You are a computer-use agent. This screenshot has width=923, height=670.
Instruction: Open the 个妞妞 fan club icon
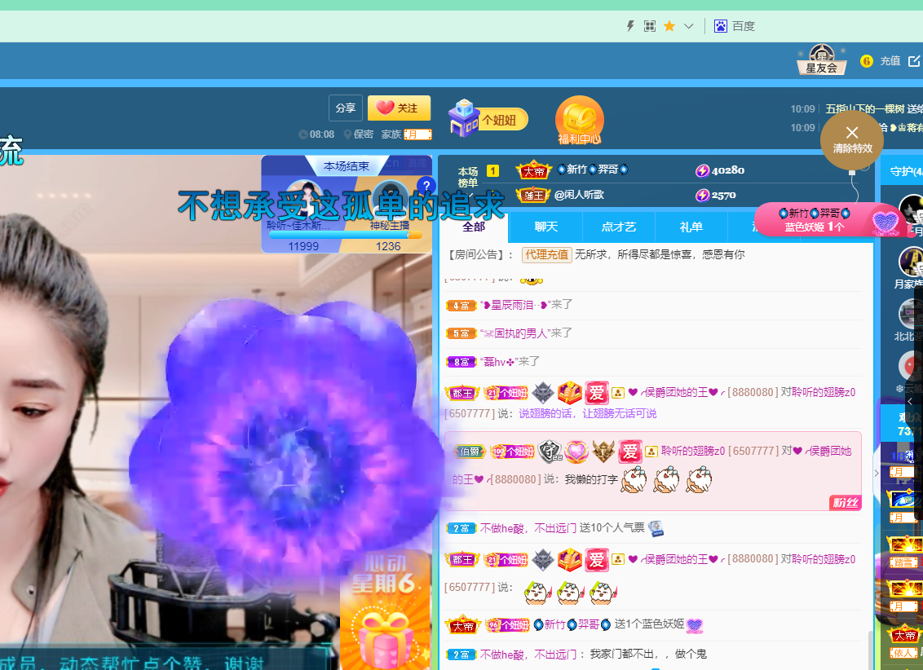click(x=488, y=118)
